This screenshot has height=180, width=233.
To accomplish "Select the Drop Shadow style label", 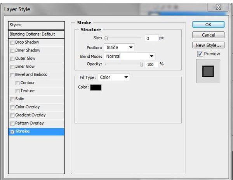I will pyautogui.click(x=27, y=42).
